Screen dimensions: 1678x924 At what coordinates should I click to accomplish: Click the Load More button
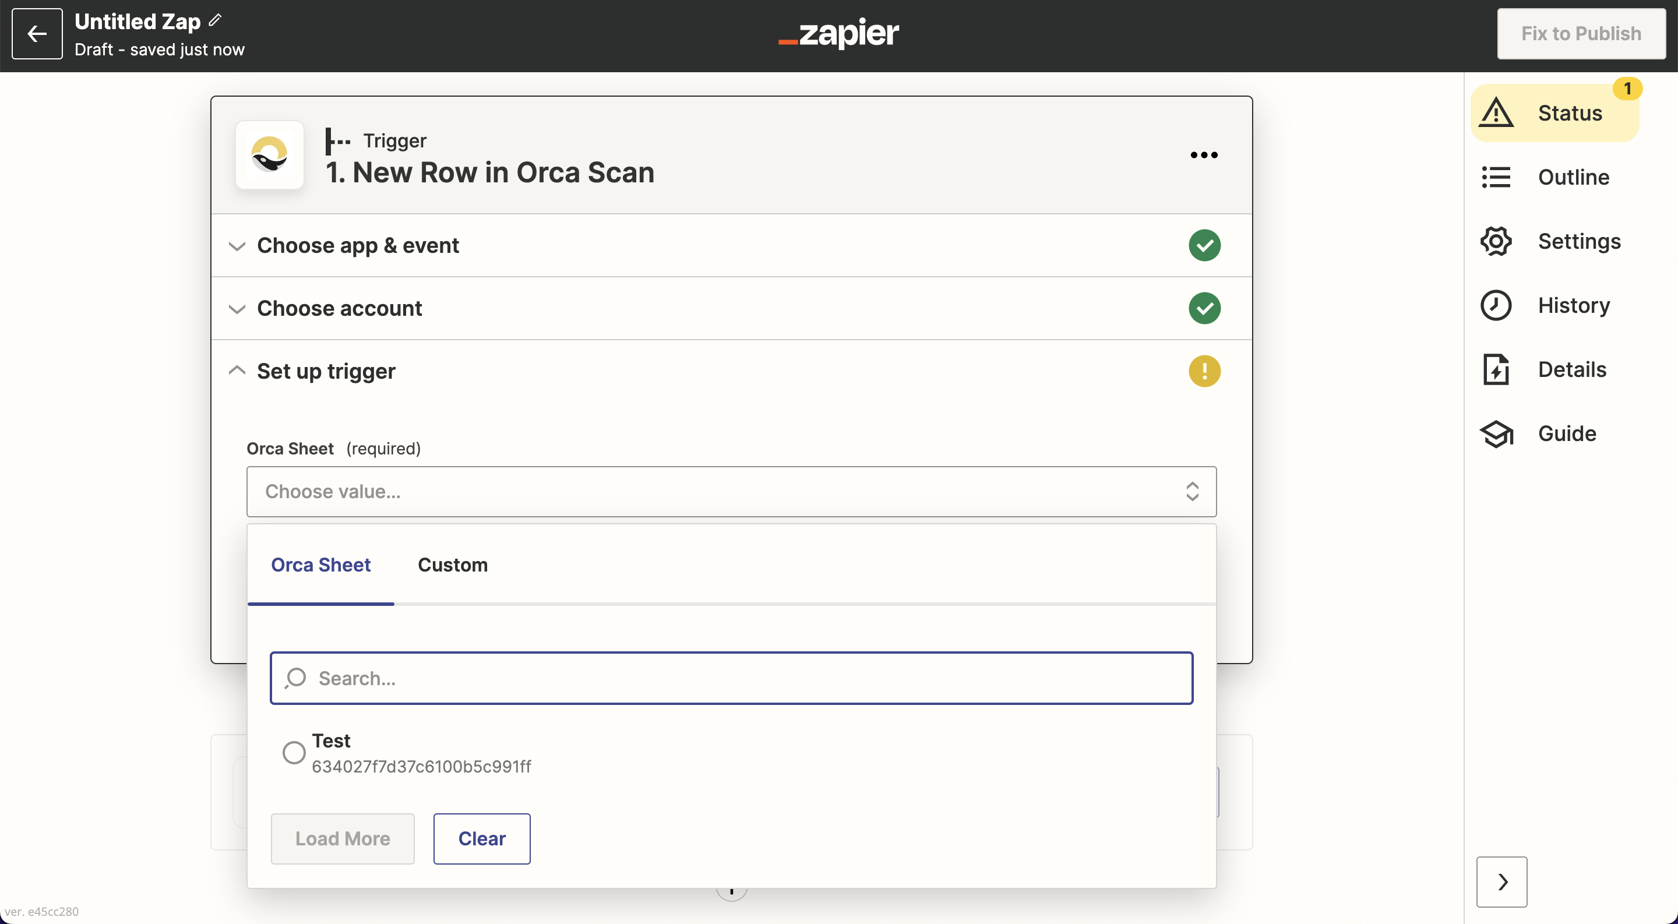pyautogui.click(x=343, y=839)
